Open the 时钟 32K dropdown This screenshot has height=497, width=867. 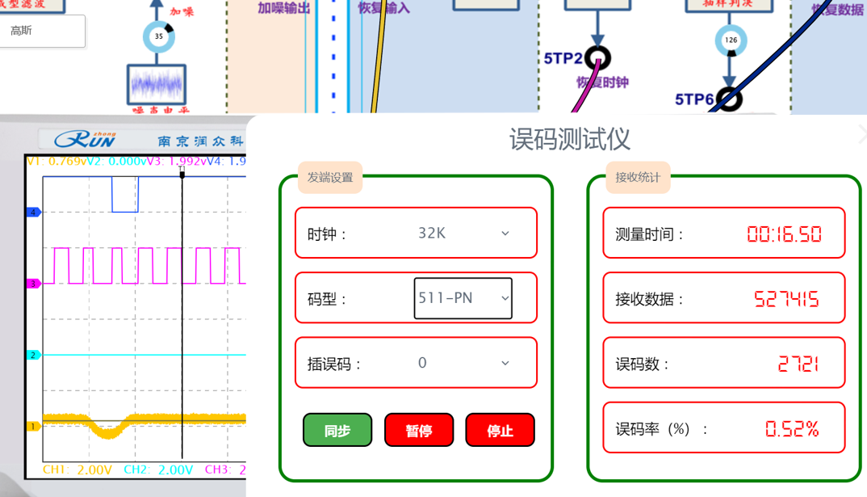tap(463, 234)
